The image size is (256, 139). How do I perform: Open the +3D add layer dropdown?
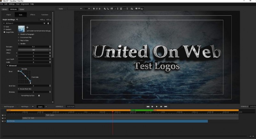click(42, 20)
